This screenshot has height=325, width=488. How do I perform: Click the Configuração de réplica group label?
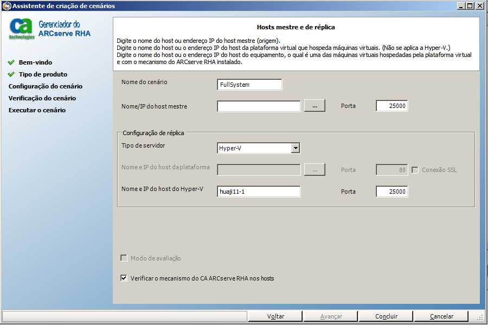[153, 133]
